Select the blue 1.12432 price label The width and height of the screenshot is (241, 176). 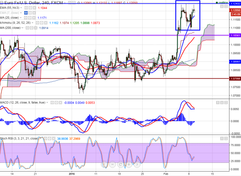coord(235,3)
